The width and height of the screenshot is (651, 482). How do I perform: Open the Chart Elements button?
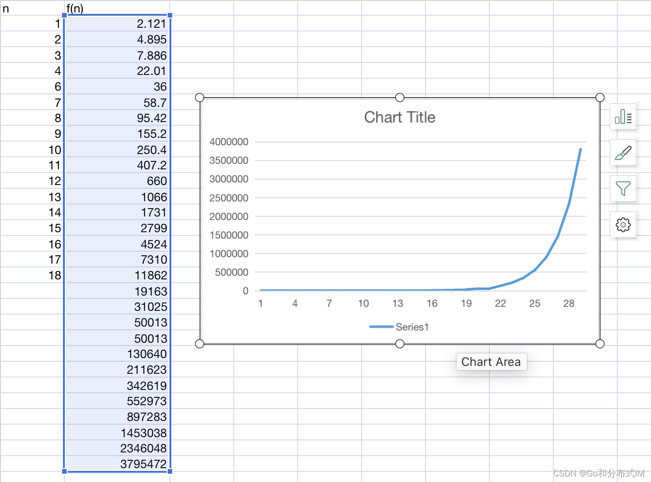tap(623, 117)
